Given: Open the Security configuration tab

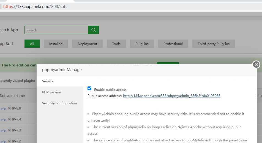Looking at the screenshot, I should click(59, 103).
